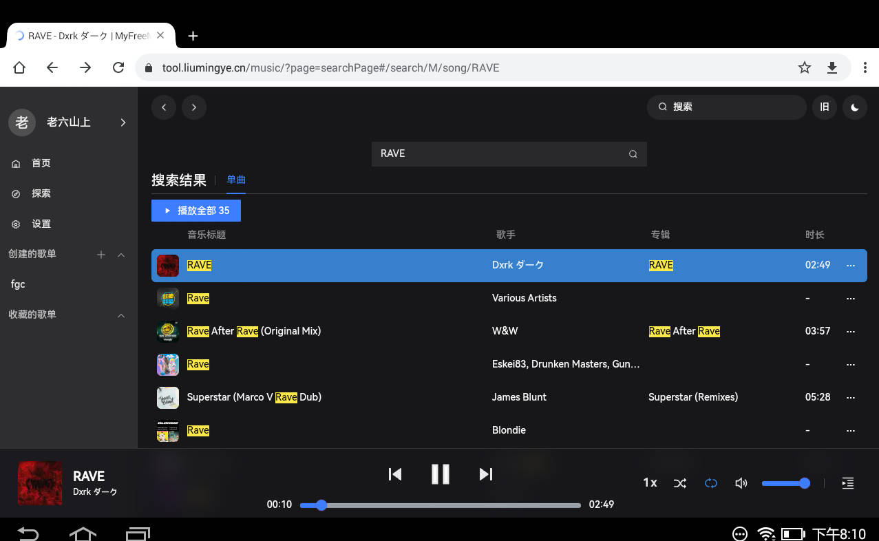Click the 播放全部 35 button
This screenshot has width=879, height=541.
click(x=196, y=211)
